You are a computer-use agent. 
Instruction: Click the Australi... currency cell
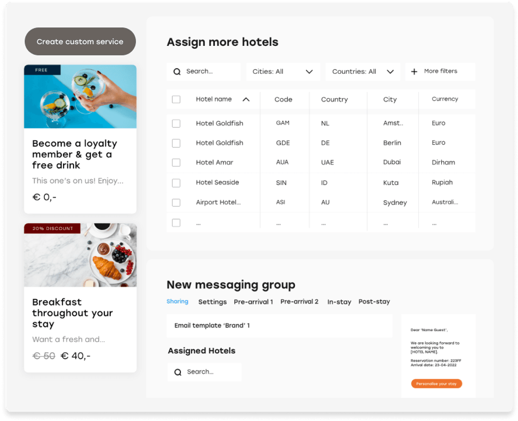pos(445,202)
